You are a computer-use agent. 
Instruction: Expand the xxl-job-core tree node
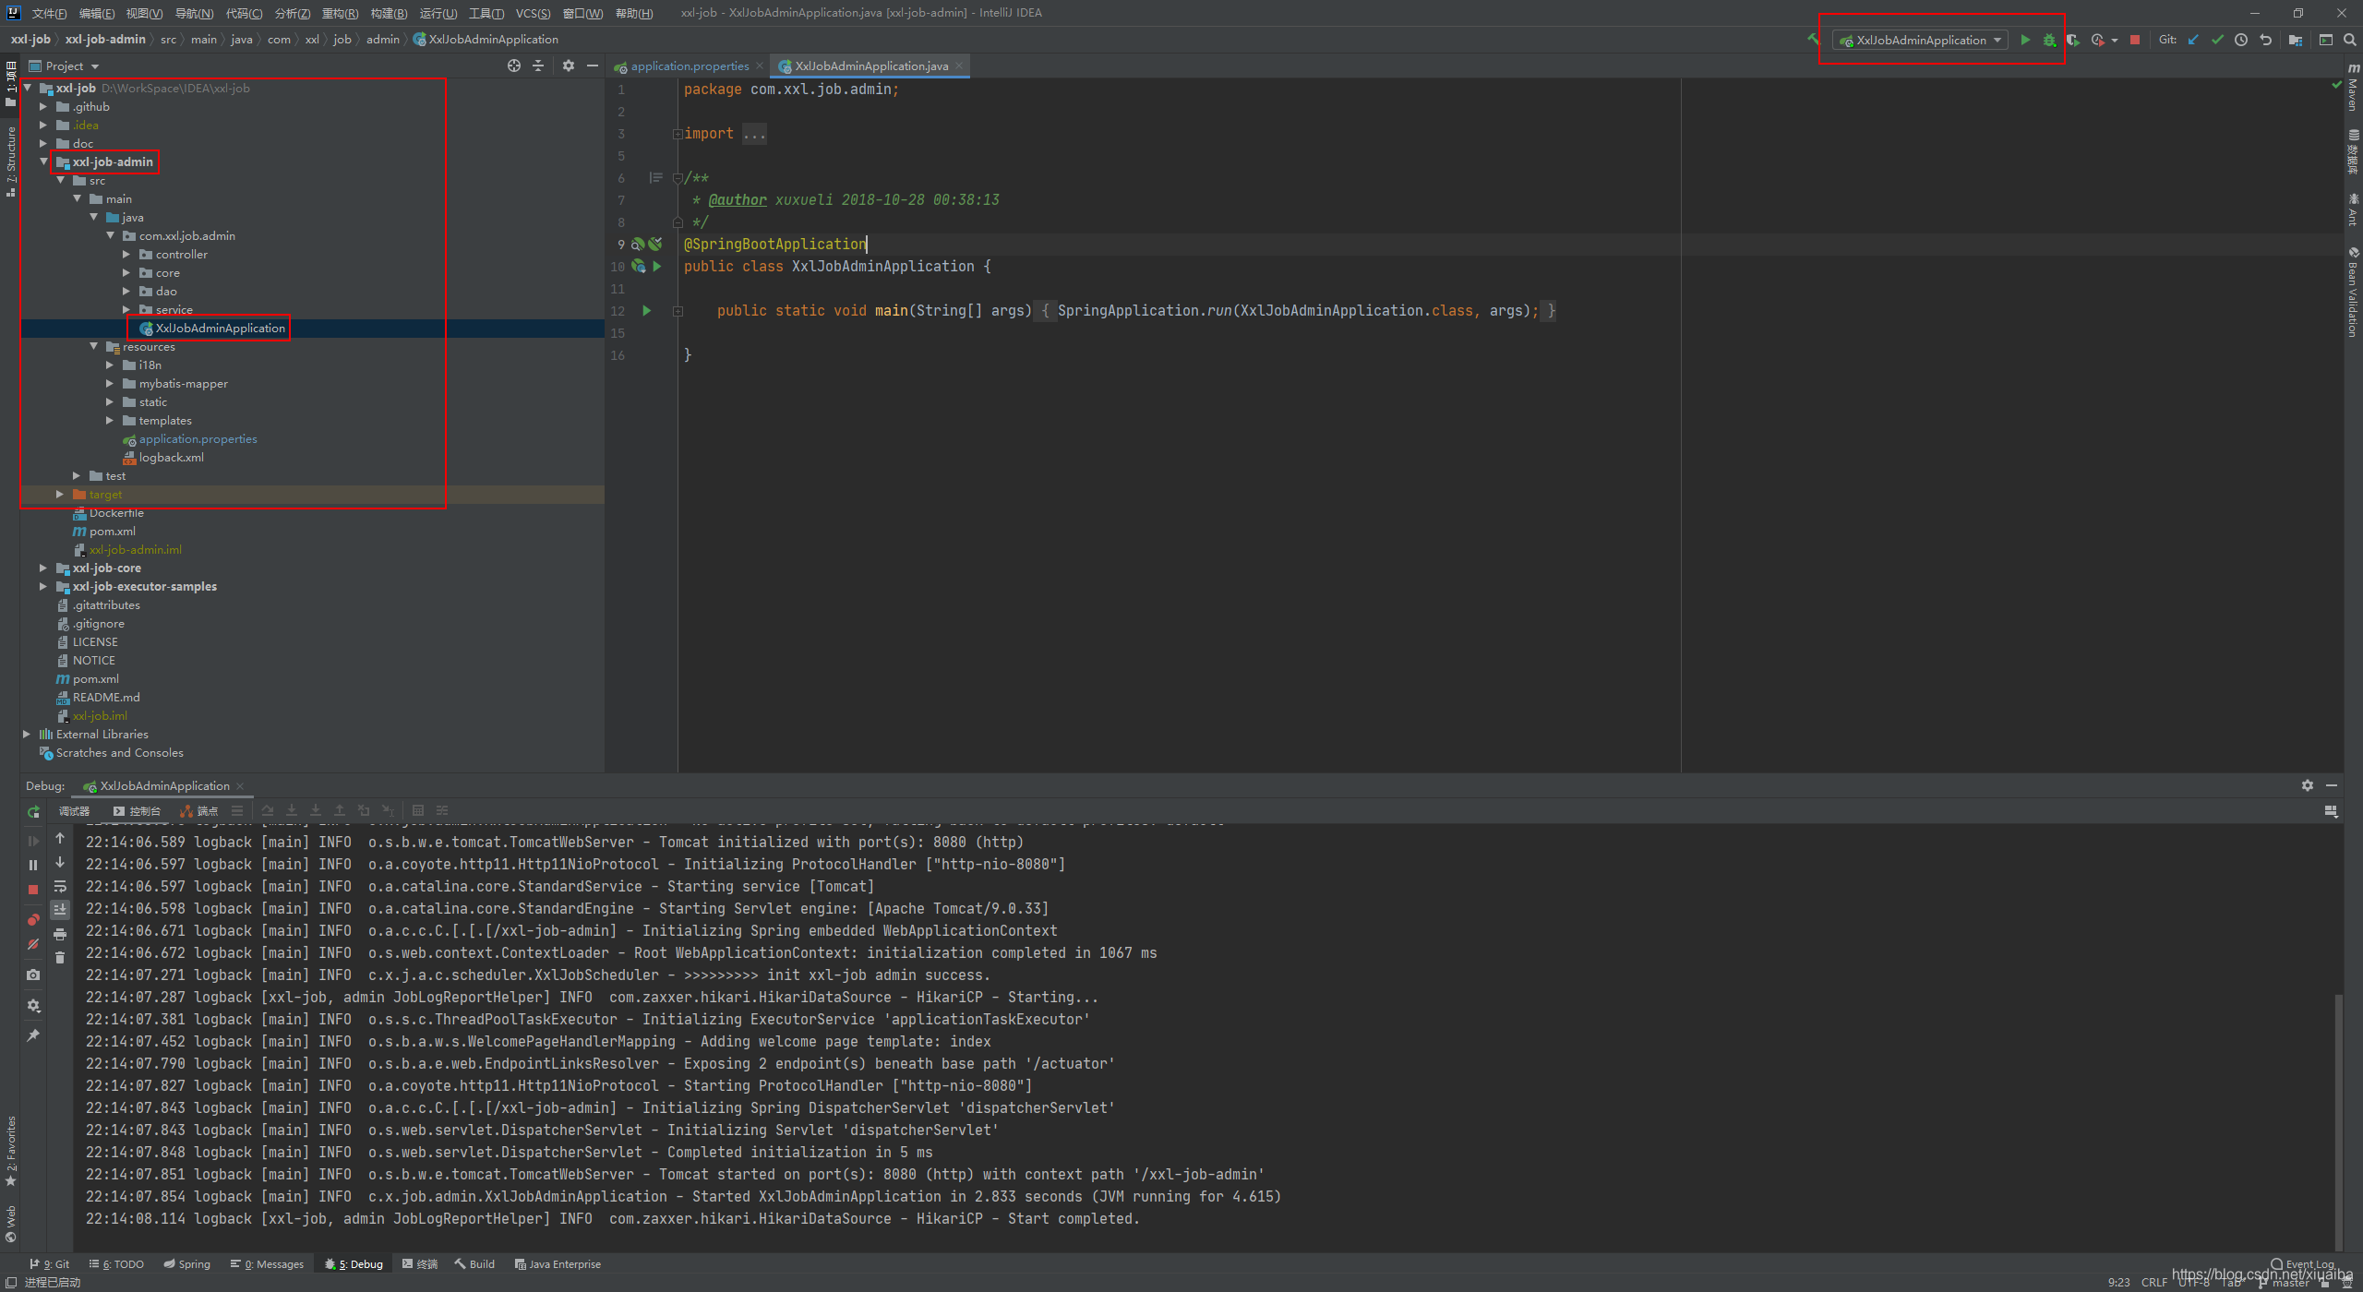tap(43, 568)
